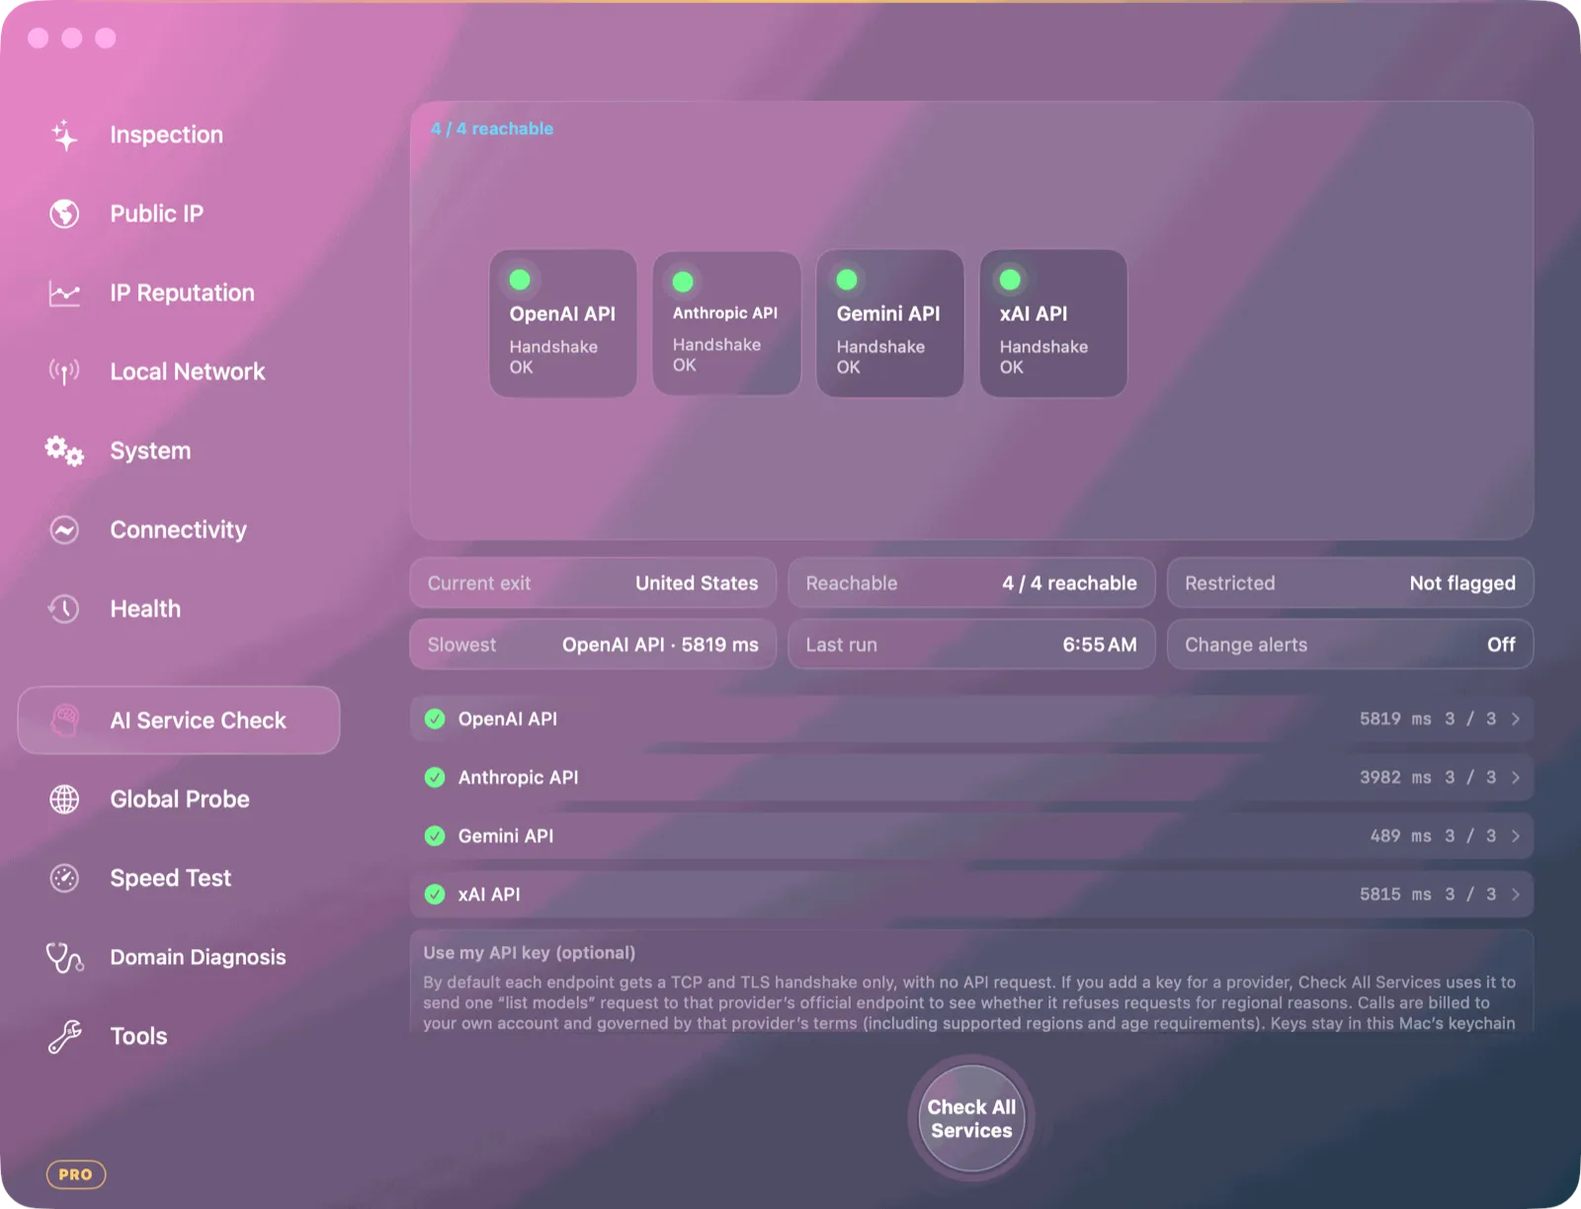Click the green check beside Gemini API row

click(x=435, y=835)
